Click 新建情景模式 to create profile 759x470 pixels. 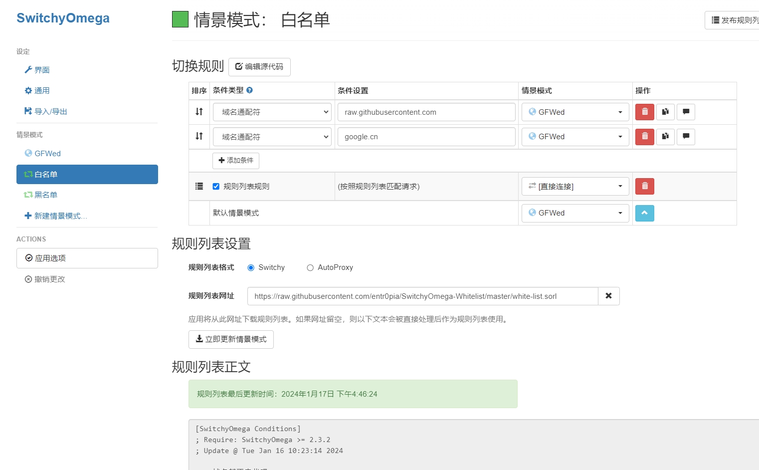[x=56, y=216]
